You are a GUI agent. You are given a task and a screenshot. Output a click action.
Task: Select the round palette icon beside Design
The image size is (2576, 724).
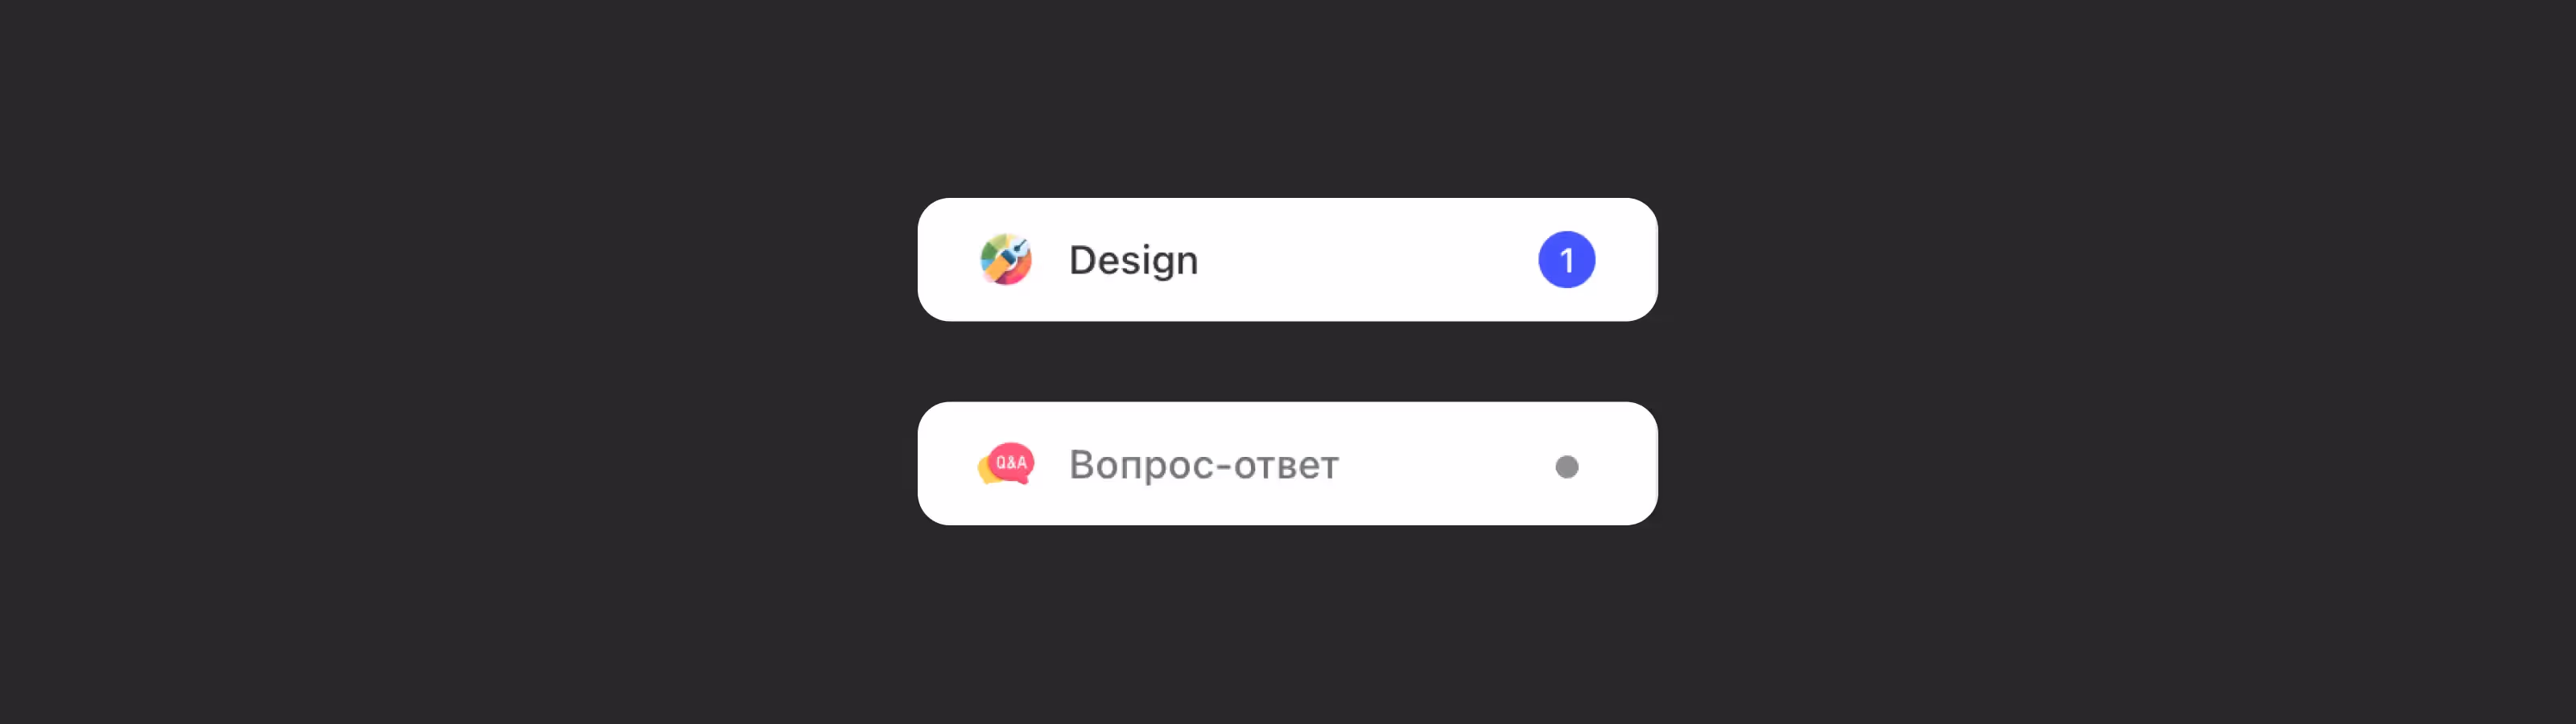tap(1006, 260)
